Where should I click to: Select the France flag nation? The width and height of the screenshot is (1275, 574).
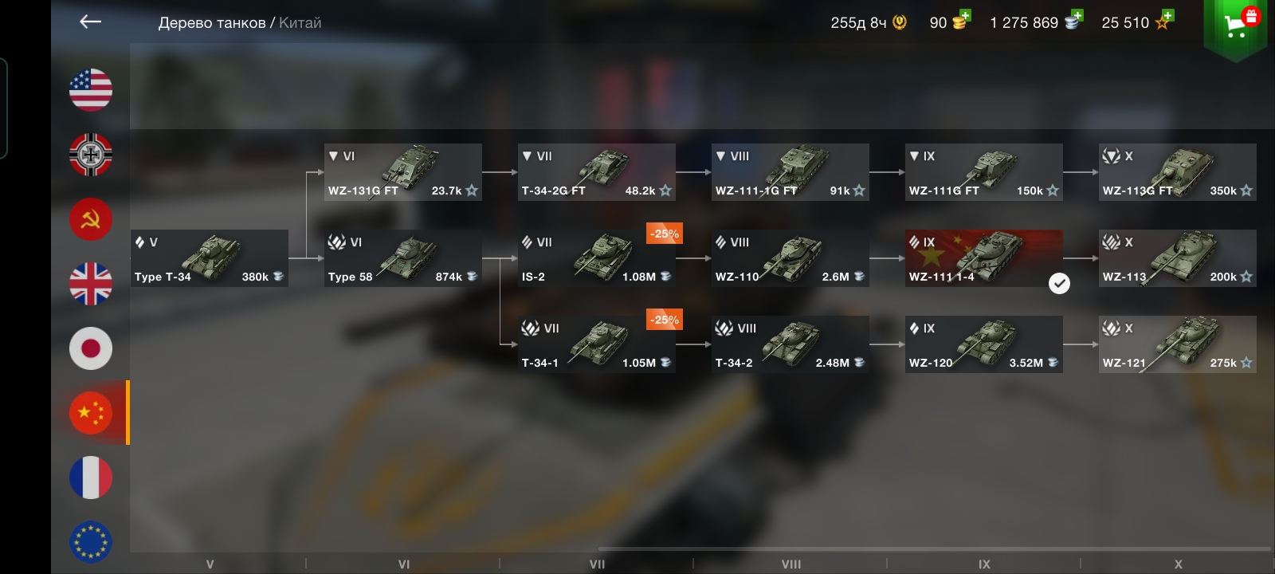click(x=91, y=478)
